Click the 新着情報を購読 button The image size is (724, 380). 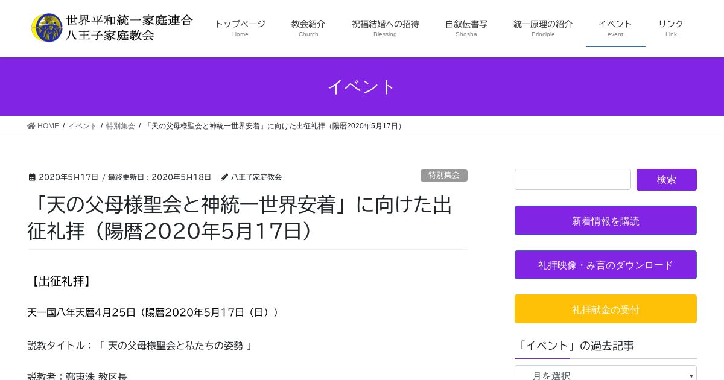[x=605, y=221]
